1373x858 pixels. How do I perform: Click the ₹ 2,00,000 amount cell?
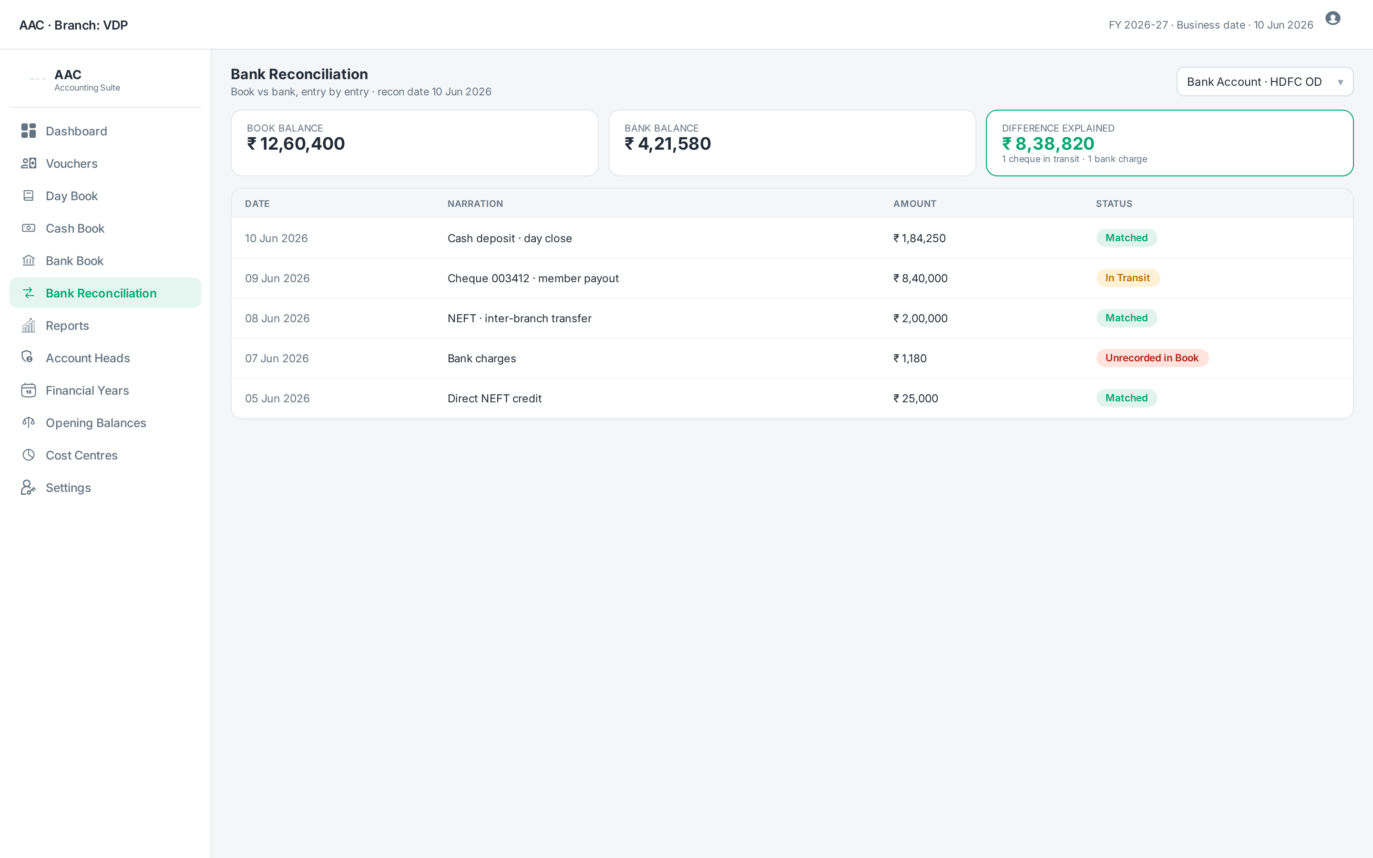coord(920,318)
